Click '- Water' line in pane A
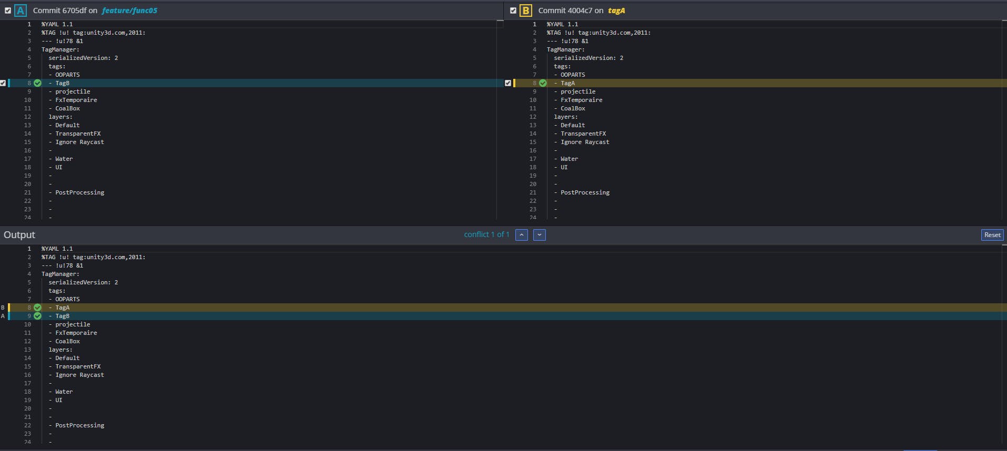 coord(61,159)
